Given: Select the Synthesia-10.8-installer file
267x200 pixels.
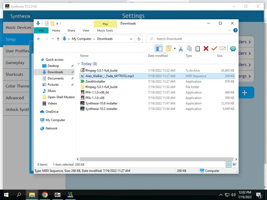Looking at the screenshot, I should click(157, 103).
